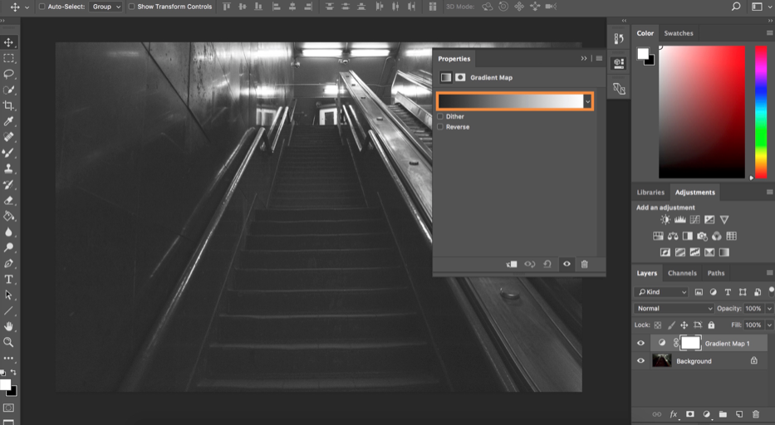The height and width of the screenshot is (425, 775).
Task: Select the Gradient Map 1 layer mask thumbnail
Action: coord(690,343)
